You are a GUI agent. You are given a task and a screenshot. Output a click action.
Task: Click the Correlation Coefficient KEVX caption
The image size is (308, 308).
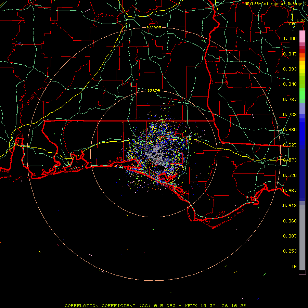point(155,306)
